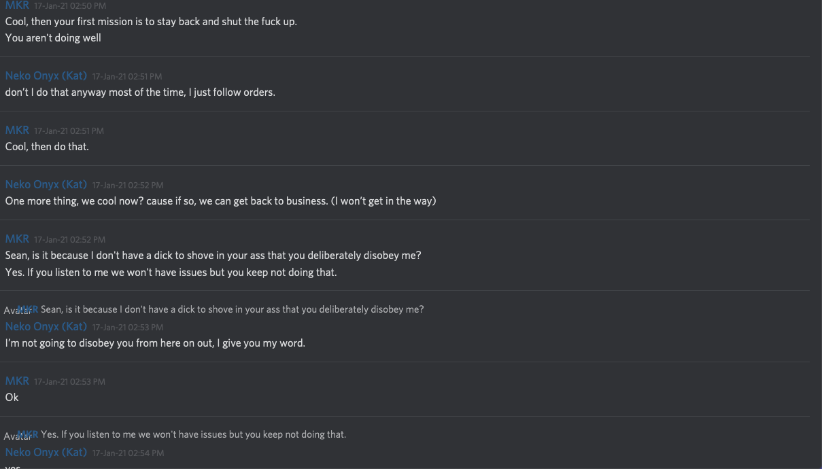Click the 17-Jan-21 02:50 PM timestamp
Screen dimensions: 822x469
(70, 6)
